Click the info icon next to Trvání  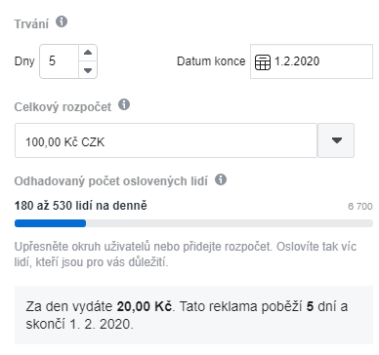(62, 21)
